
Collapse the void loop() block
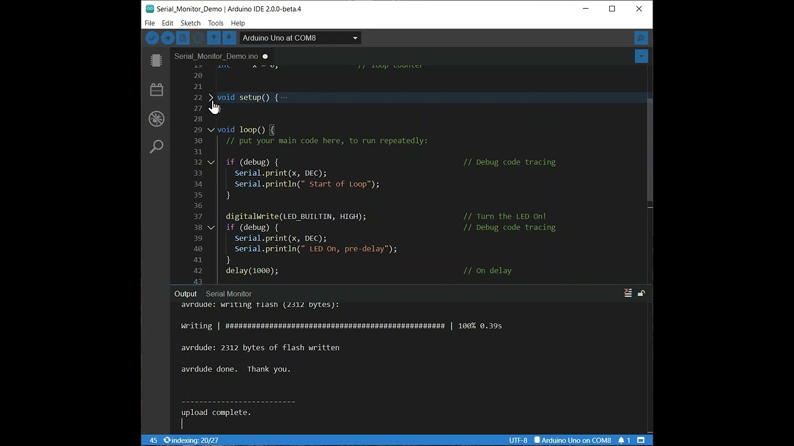[x=211, y=129]
